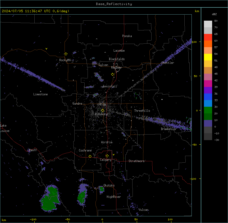Select the Sundre label
228x223 pixels.
click(77, 104)
